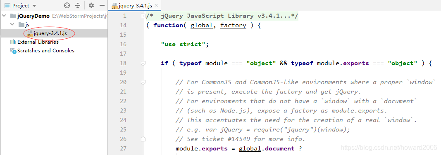Screen dimensions: 441x155
Task: Click the fold-end marker at line 26
Action: tap(143, 139)
